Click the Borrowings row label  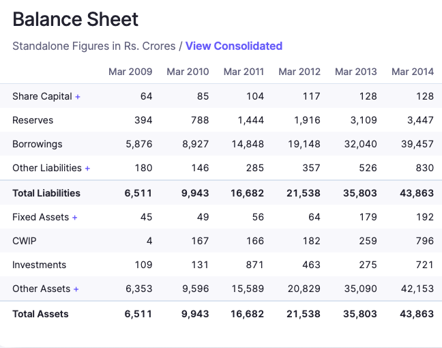click(x=38, y=144)
